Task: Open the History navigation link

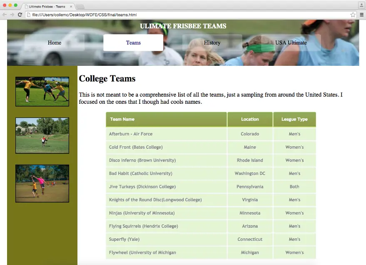Action: 212,42
